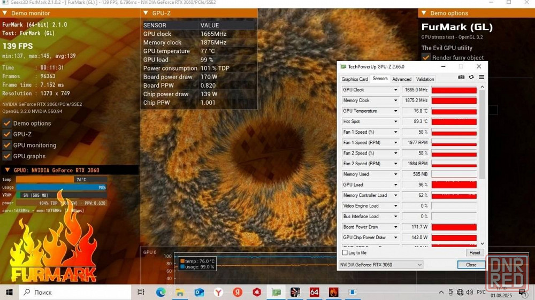
Task: Click the 139 FPS readout
Action: [x=18, y=46]
